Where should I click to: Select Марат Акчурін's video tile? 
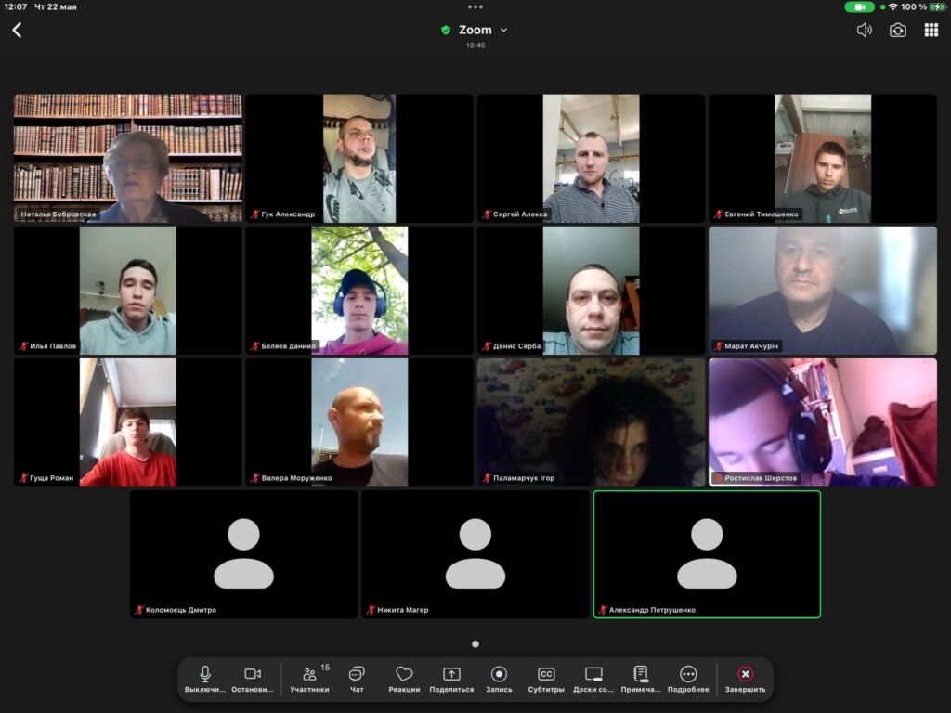click(x=823, y=291)
